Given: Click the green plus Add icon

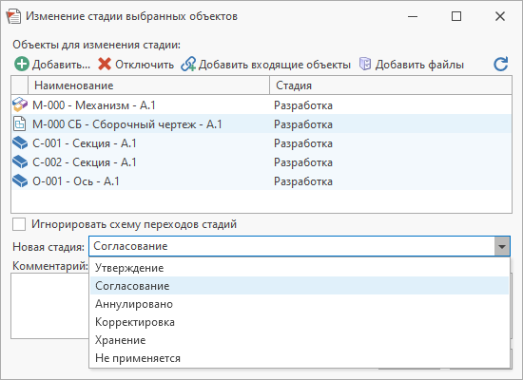Looking at the screenshot, I should (22, 64).
